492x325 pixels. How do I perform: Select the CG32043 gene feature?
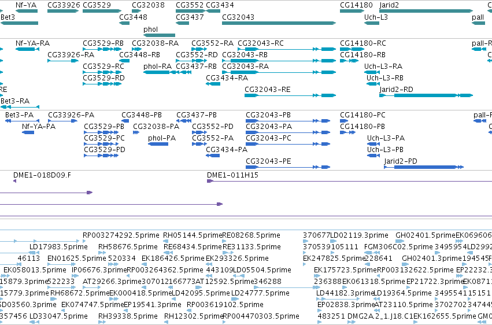pos(279,23)
